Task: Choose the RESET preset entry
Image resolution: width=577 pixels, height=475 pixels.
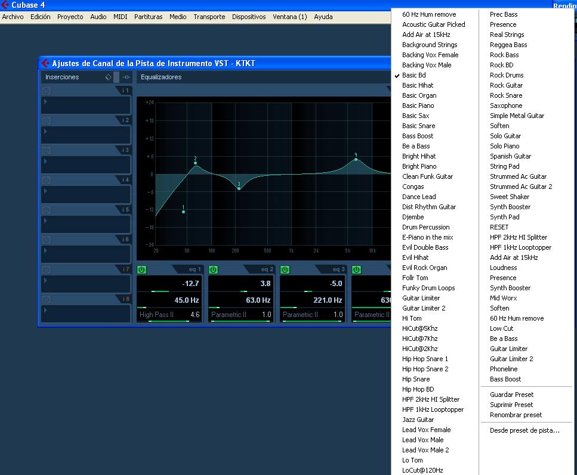Action: pos(499,227)
